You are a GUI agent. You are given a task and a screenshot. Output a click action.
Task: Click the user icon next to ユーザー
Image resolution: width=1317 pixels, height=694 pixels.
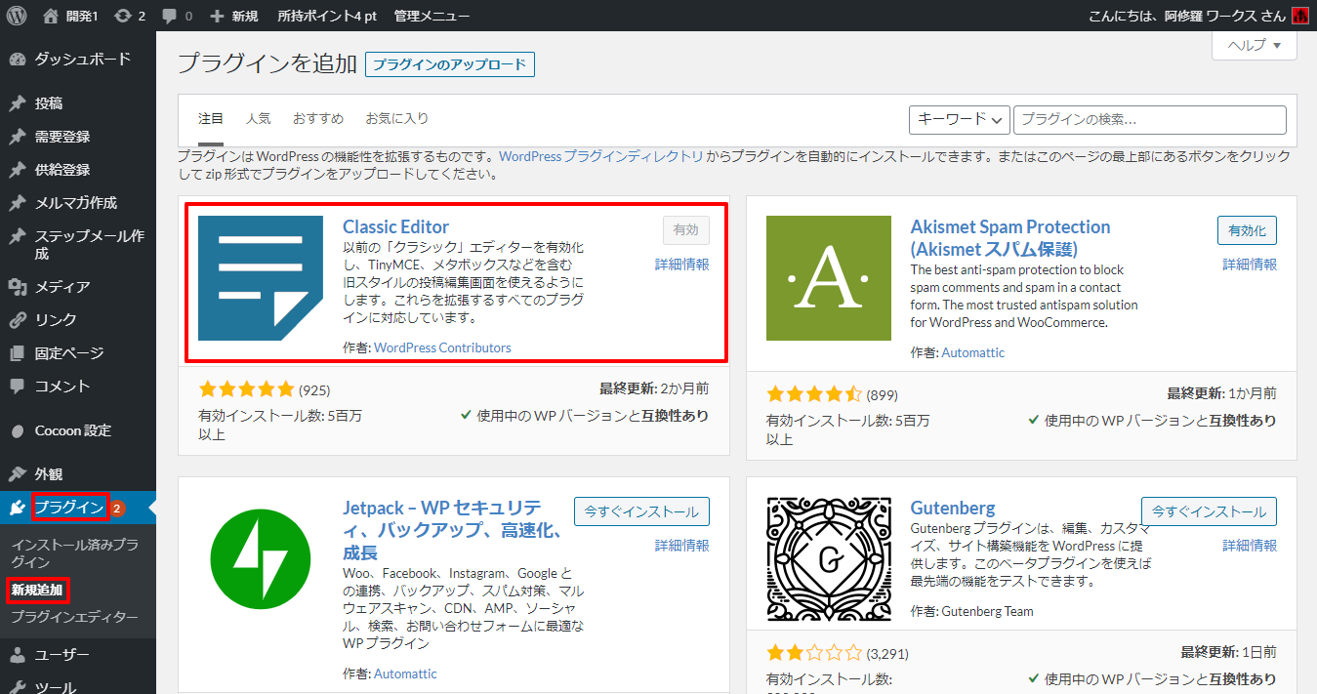[x=17, y=655]
